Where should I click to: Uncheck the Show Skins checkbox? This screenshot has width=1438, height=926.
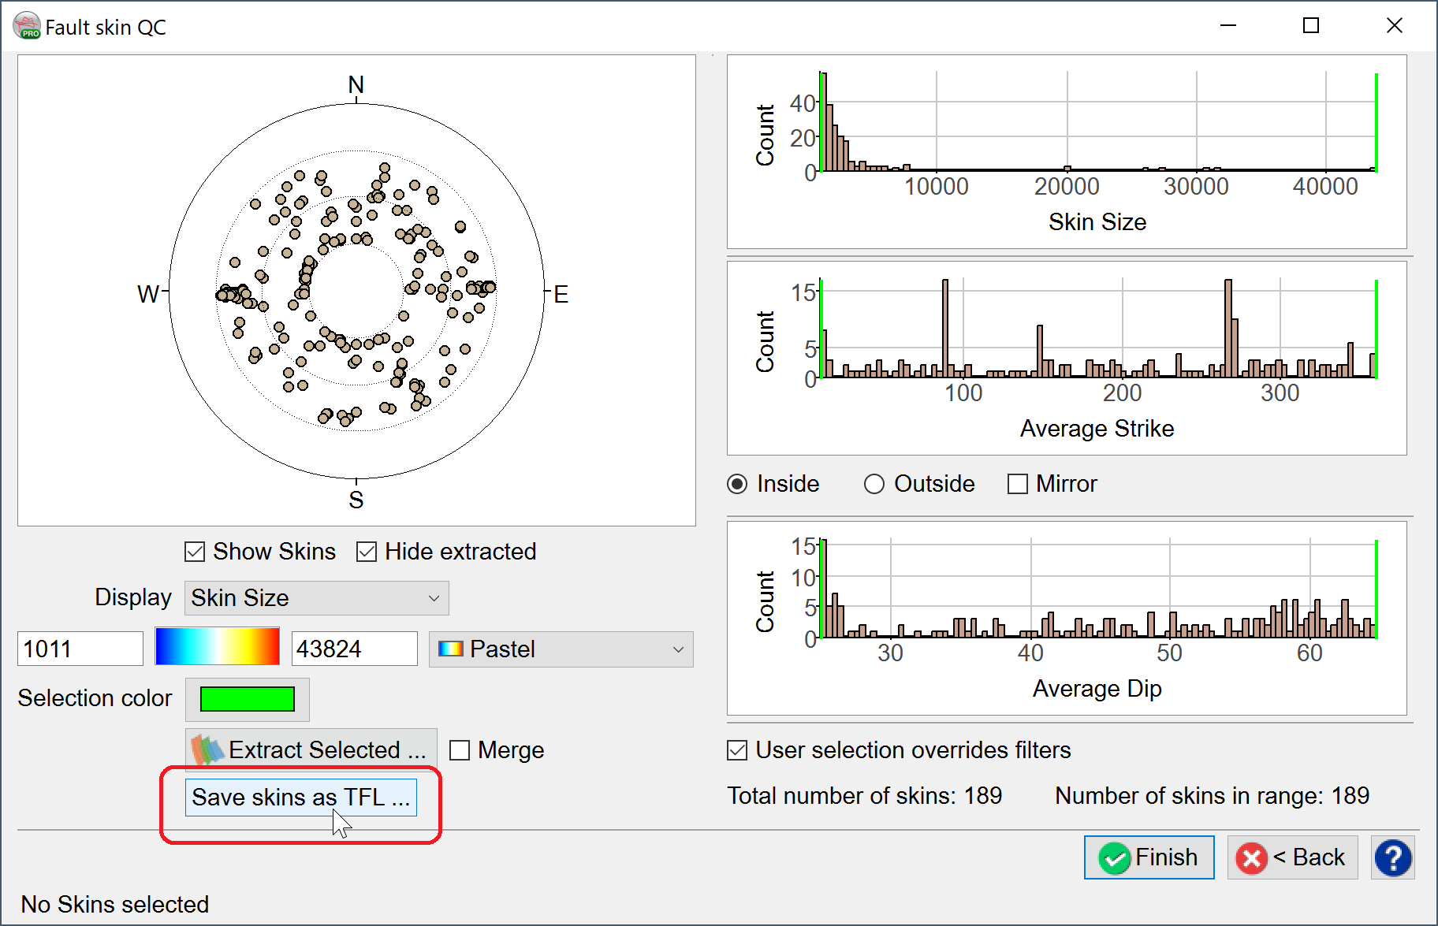click(195, 552)
